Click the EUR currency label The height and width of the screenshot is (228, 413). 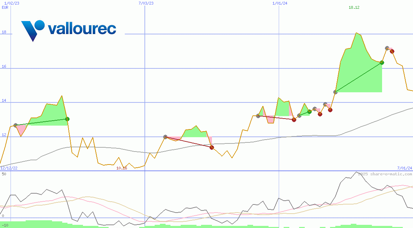5,7
